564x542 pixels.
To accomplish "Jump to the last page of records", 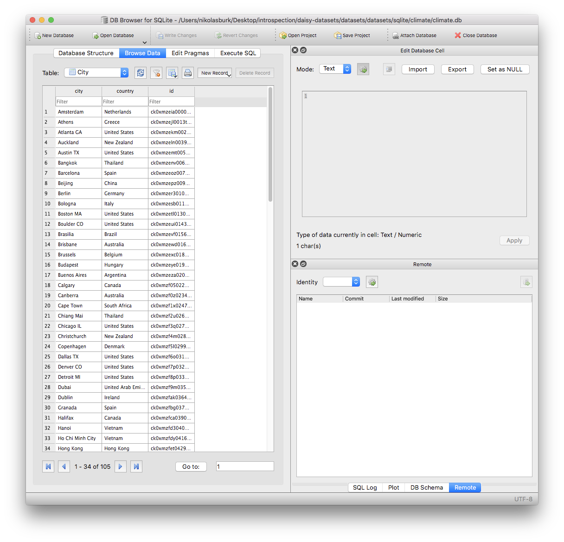I will (136, 466).
